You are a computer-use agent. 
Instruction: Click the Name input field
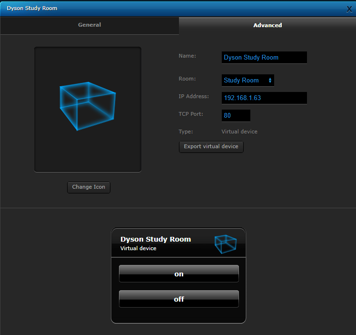point(264,58)
